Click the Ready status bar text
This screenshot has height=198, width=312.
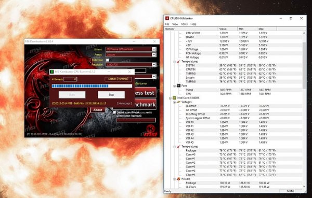[167, 191]
